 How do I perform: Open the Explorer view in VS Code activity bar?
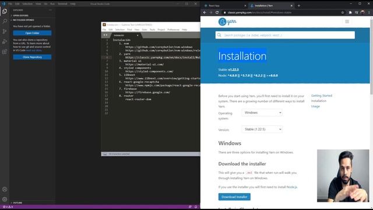[5, 11]
